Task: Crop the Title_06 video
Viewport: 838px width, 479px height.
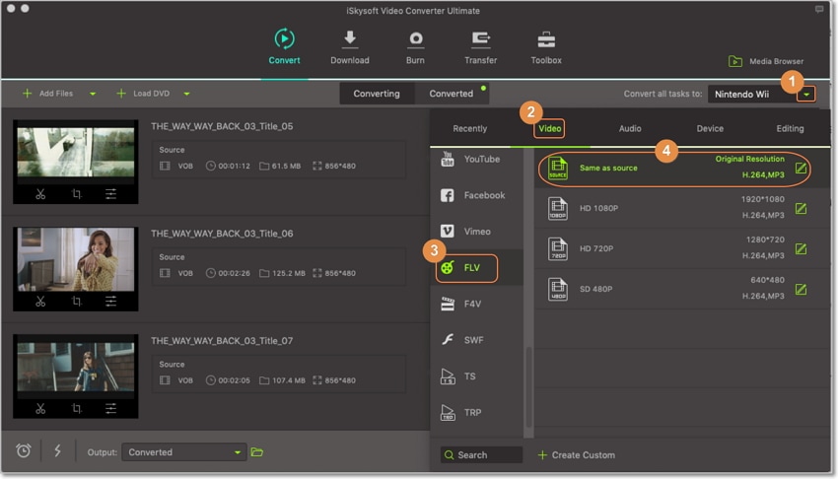Action: pyautogui.click(x=77, y=302)
